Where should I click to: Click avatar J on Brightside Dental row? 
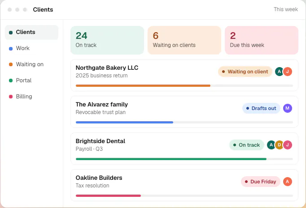pos(288,145)
